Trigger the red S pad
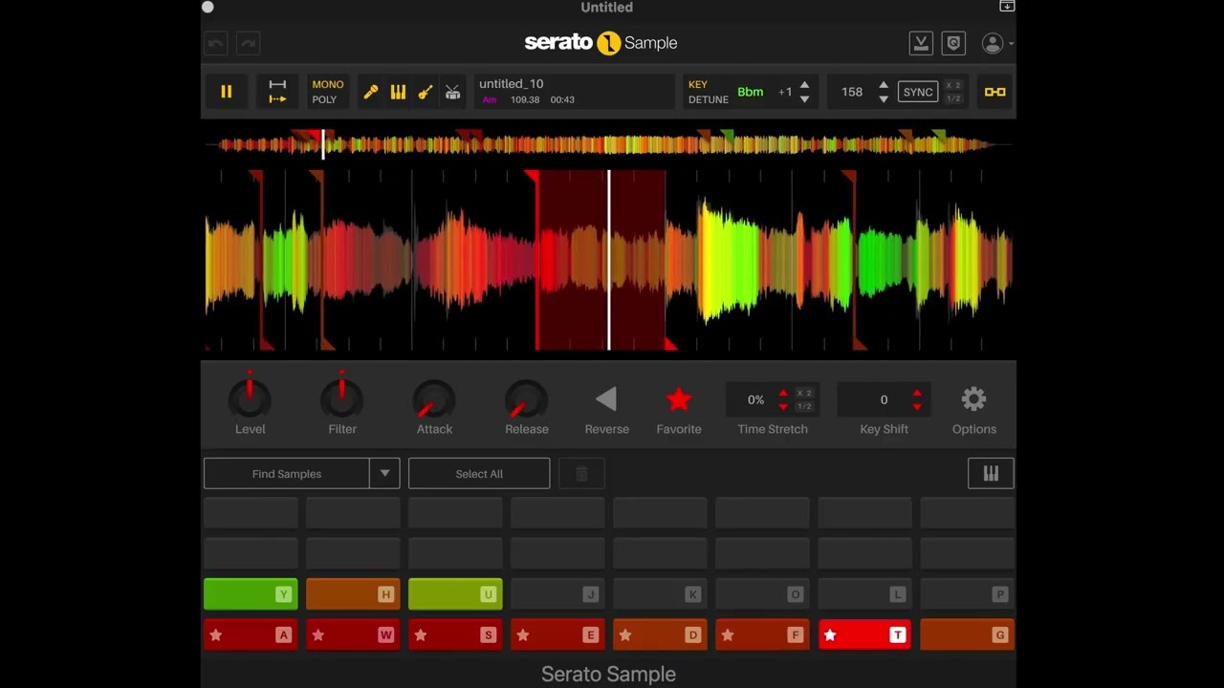 [455, 634]
